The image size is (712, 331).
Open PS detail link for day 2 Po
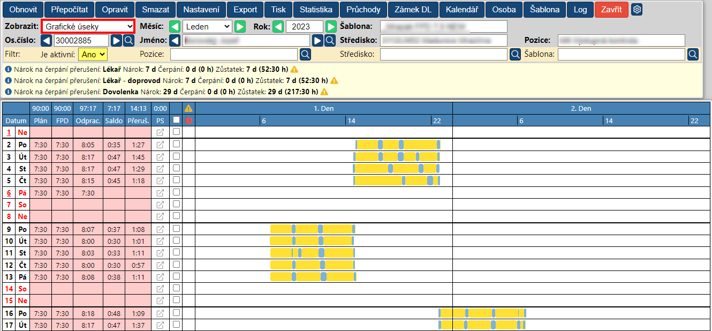click(160, 145)
